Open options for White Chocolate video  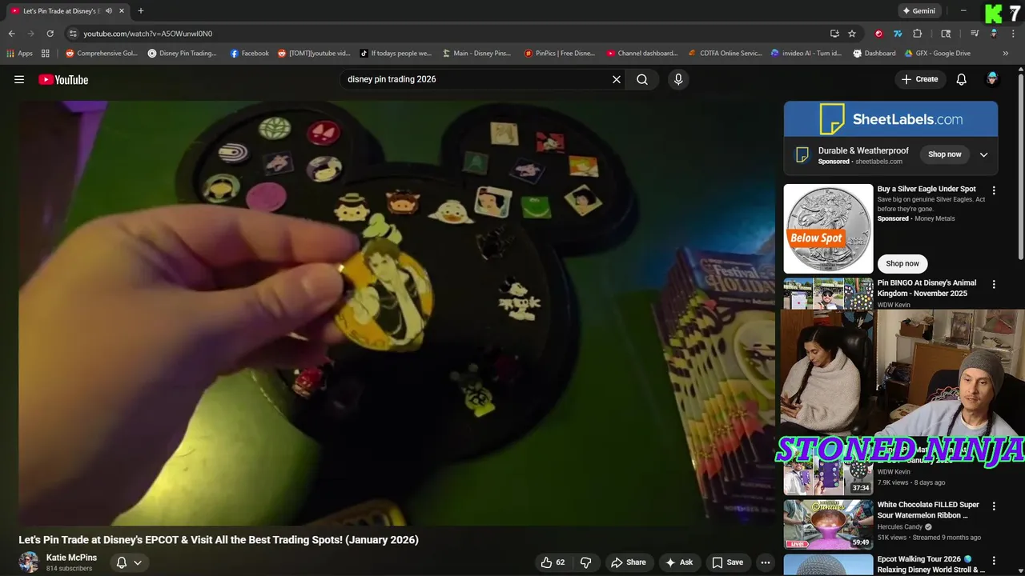[x=994, y=506]
